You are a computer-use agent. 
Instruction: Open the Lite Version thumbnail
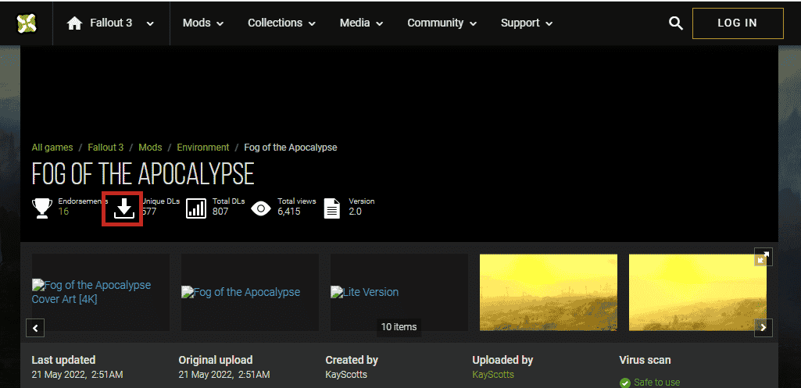point(399,292)
